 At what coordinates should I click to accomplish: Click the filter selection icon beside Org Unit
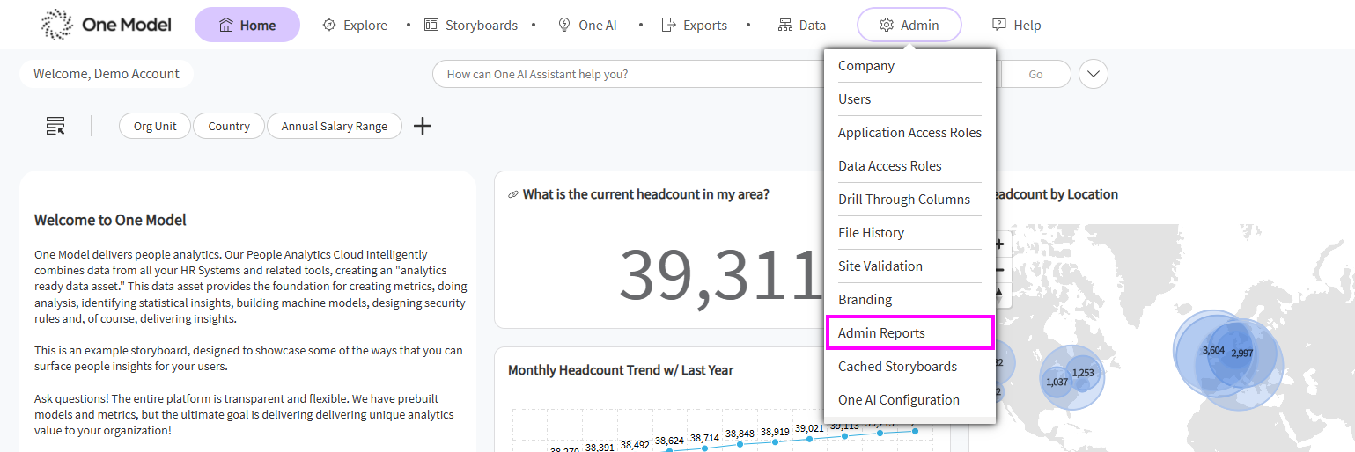pyautogui.click(x=55, y=126)
